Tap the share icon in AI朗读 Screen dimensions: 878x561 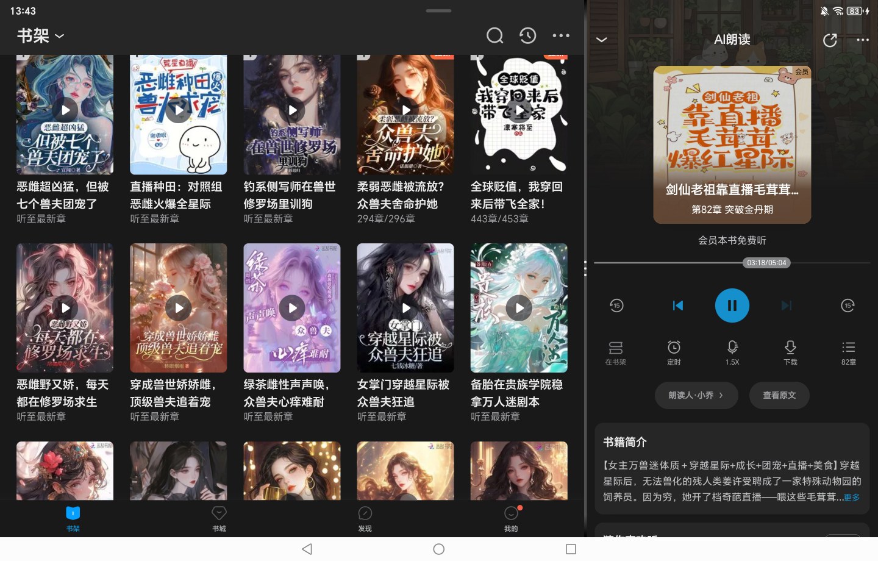coord(830,40)
